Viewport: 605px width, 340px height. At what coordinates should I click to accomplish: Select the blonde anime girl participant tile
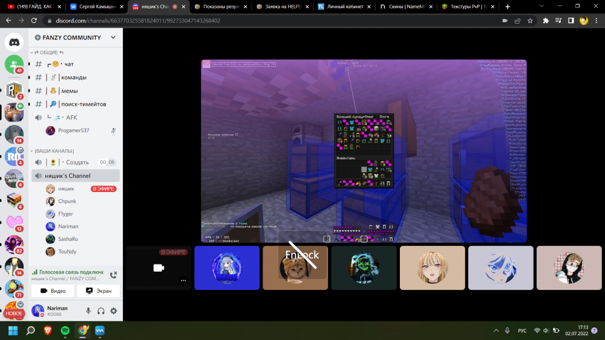point(432,268)
